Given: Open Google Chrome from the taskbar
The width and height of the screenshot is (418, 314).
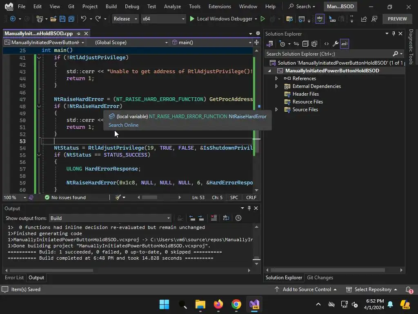Looking at the screenshot, I should point(236,304).
